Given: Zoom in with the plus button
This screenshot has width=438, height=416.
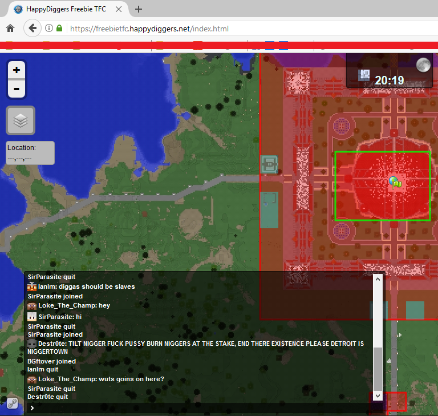Looking at the screenshot, I should tap(17, 70).
